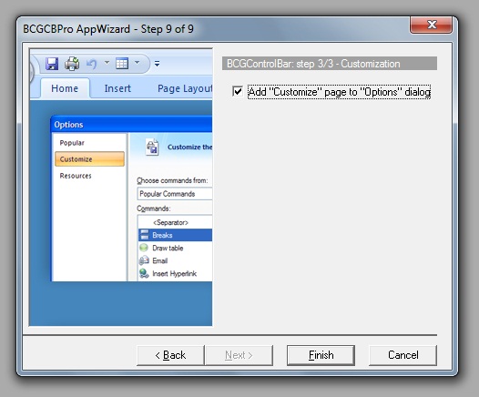Open the Popular Commands combo box

click(175, 194)
